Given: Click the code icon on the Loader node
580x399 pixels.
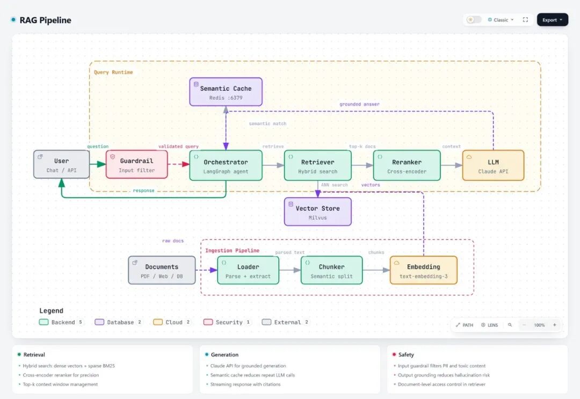Looking at the screenshot, I should click(224, 263).
